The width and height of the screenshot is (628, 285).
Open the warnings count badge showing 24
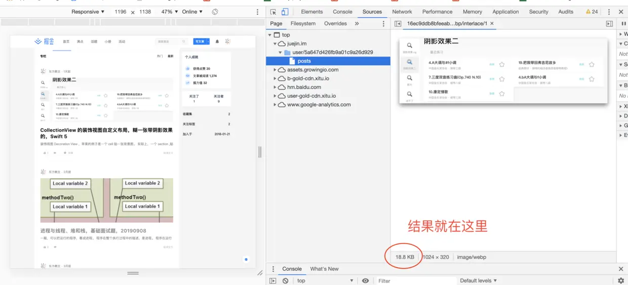click(x=592, y=12)
